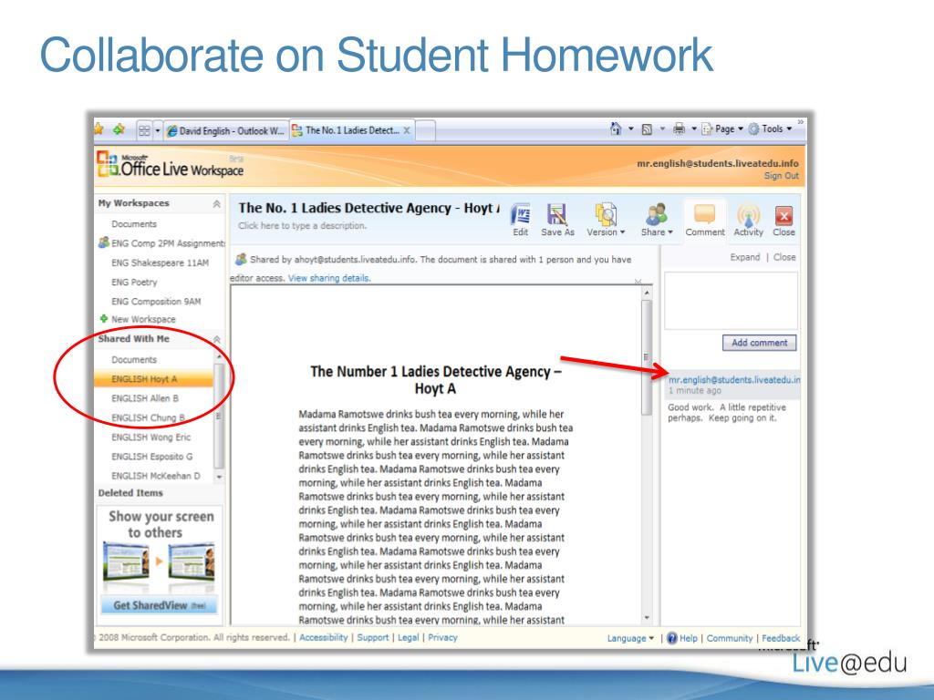Collapse the My Workspaces section
Image resolution: width=934 pixels, height=700 pixels.
click(216, 203)
